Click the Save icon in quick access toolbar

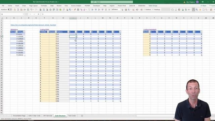[x=28, y=10]
